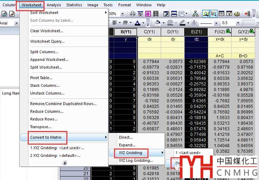Click the red add column icon
Image resolution: width=259 pixels, height=180 pixels.
pos(247,14)
